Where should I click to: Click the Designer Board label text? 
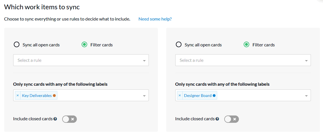[x=198, y=96]
